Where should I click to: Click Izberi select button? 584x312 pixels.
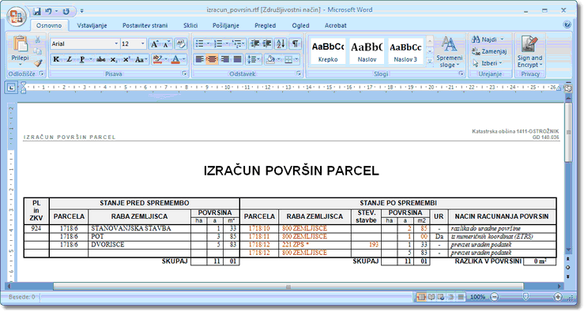487,63
